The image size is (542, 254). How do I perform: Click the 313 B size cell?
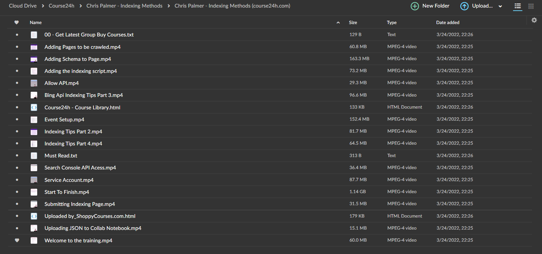(x=356, y=156)
